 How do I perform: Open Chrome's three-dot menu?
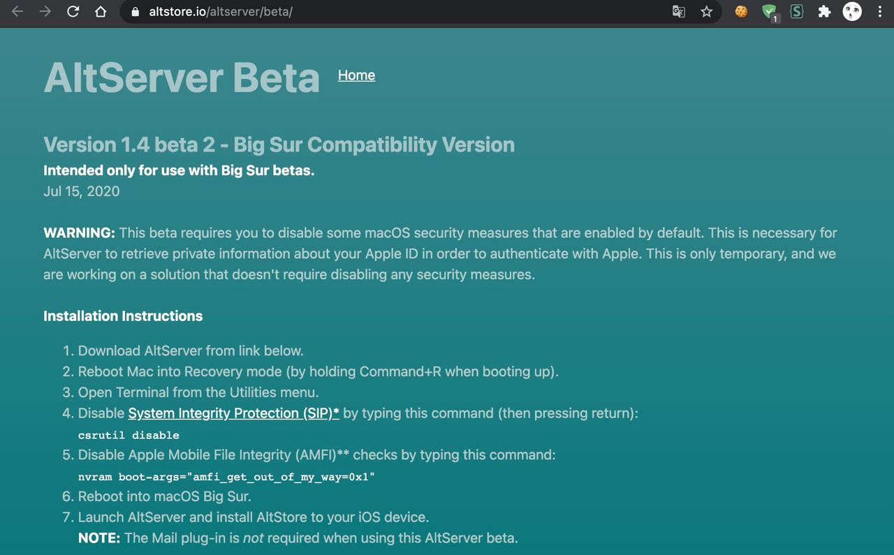[x=879, y=12]
